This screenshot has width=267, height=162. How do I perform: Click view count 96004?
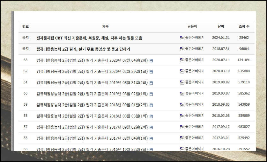(244, 49)
